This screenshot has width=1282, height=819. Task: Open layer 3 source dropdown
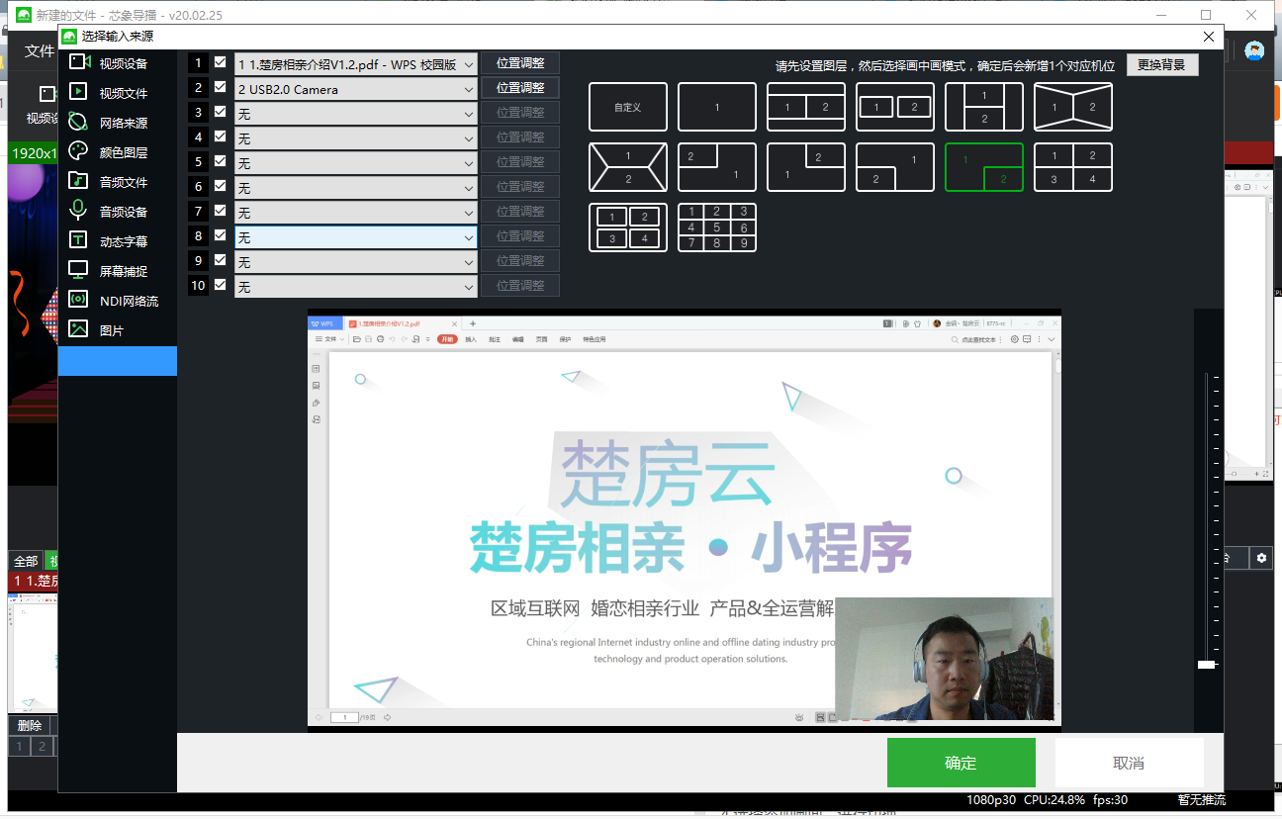[x=356, y=114]
